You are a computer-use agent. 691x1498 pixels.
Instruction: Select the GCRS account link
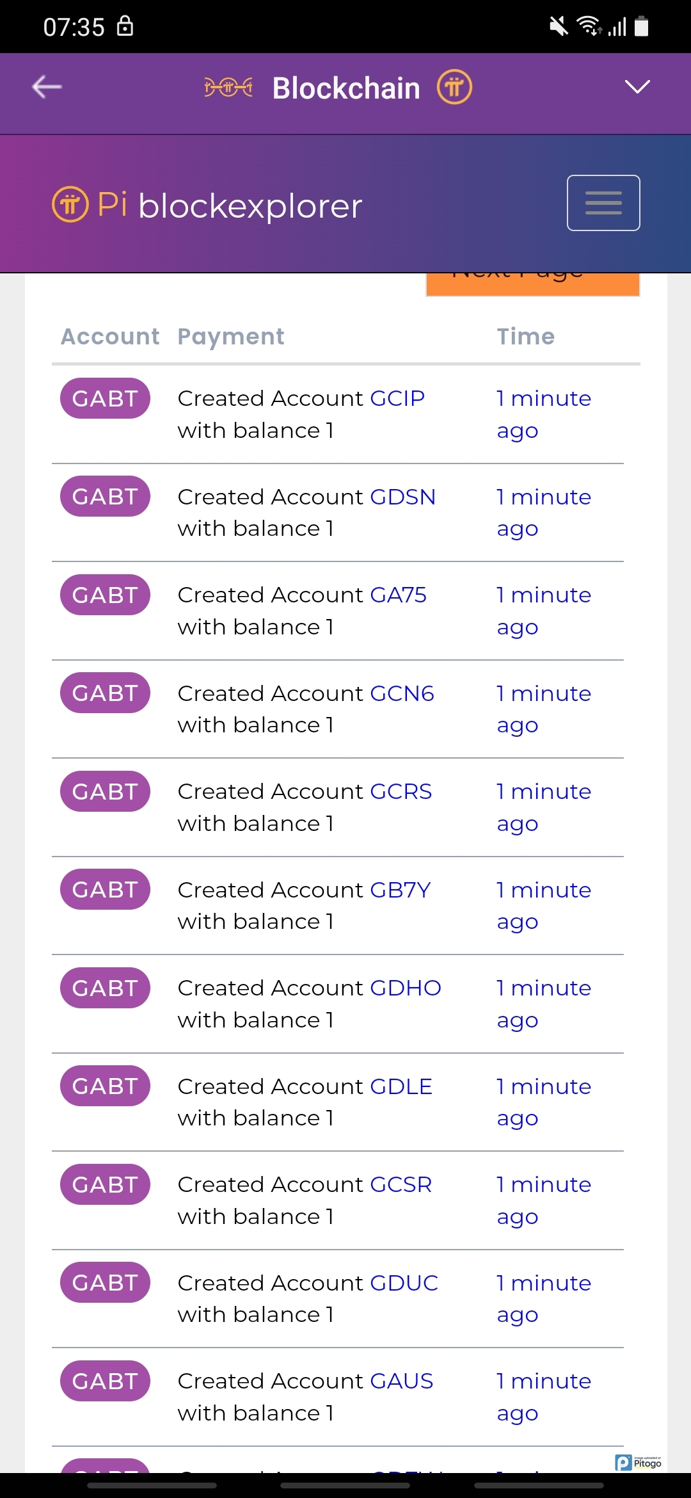pyautogui.click(x=401, y=791)
